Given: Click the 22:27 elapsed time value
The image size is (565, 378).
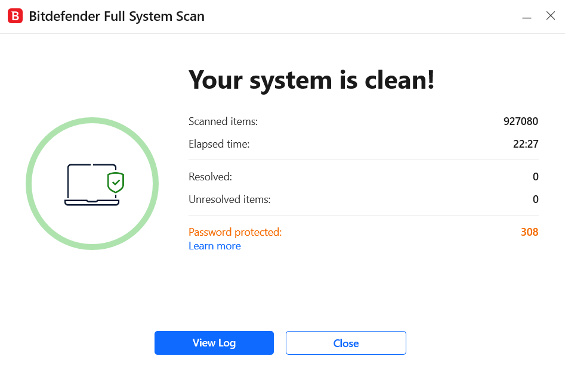Looking at the screenshot, I should pyautogui.click(x=526, y=144).
